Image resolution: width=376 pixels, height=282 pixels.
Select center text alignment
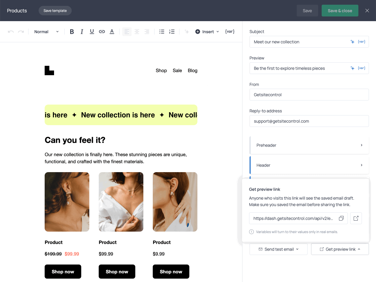tap(137, 31)
